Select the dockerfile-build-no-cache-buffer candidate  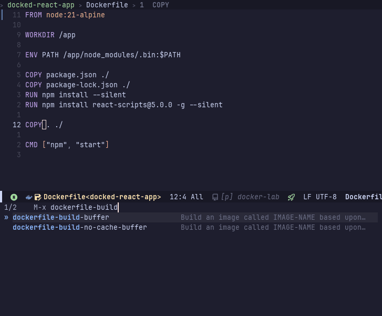point(80,227)
